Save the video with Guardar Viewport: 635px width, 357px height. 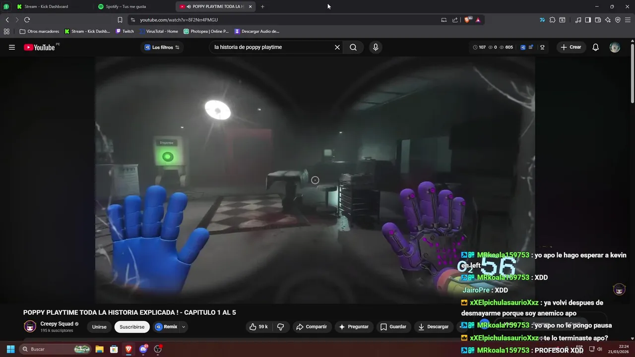393,327
